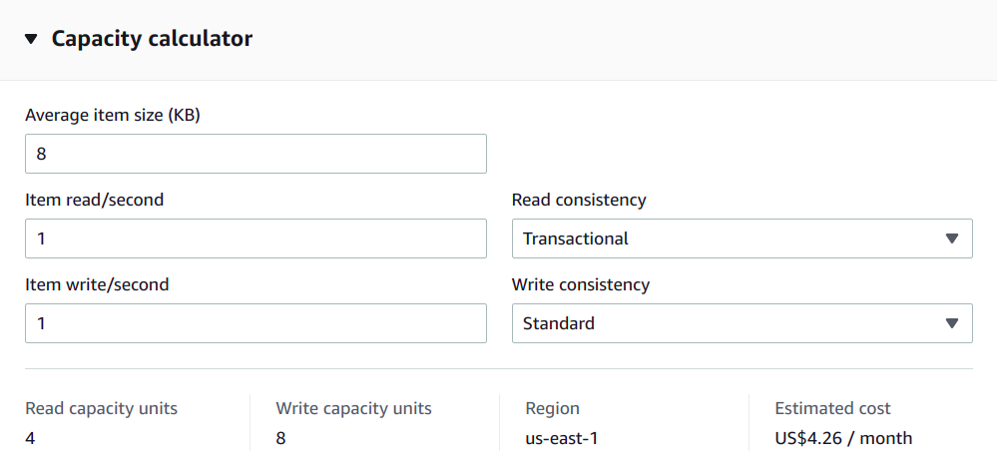Click the Average item size input field

[x=255, y=154]
